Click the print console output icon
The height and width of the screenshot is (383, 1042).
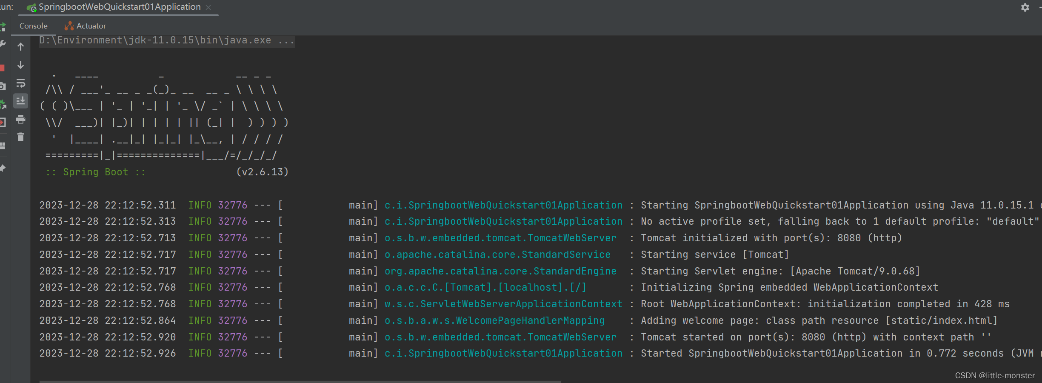20,120
